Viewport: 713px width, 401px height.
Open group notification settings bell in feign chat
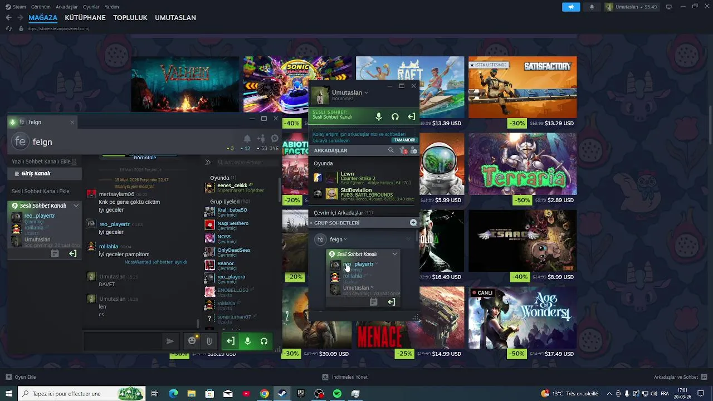247,139
